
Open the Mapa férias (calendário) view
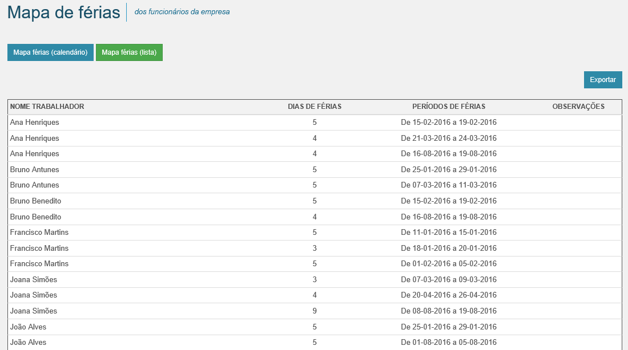pos(50,52)
